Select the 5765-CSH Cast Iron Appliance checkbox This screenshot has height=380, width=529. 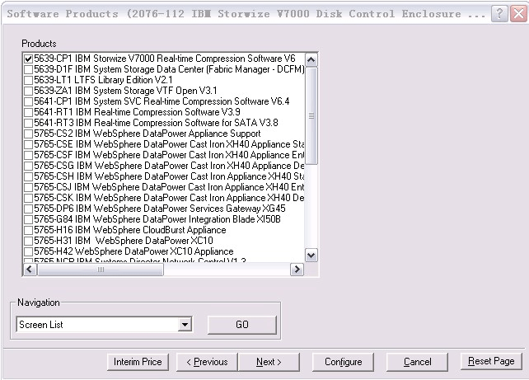pyautogui.click(x=28, y=177)
